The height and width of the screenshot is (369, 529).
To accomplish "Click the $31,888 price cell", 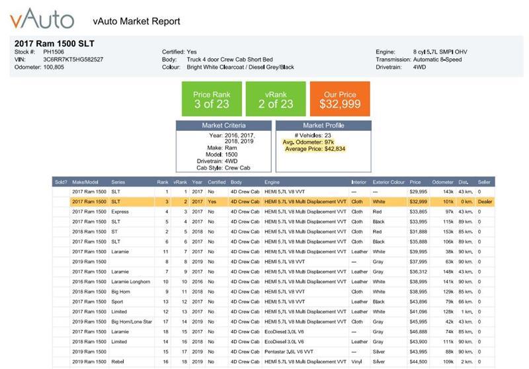I will click(419, 231).
